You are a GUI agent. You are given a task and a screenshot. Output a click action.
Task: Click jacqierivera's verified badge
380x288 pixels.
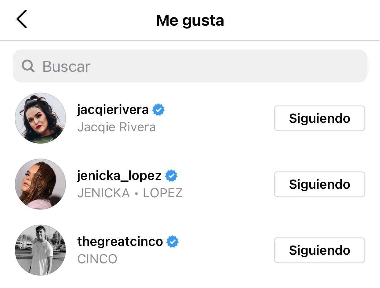(159, 109)
